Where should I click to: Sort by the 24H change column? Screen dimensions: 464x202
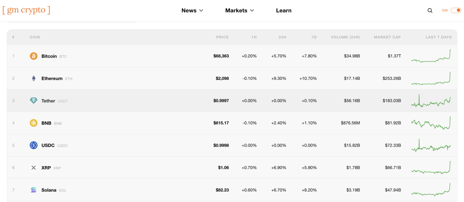[x=282, y=37]
